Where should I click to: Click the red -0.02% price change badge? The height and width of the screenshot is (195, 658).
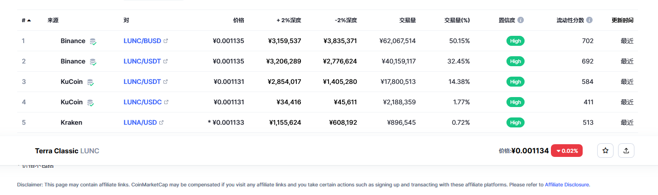click(x=566, y=151)
